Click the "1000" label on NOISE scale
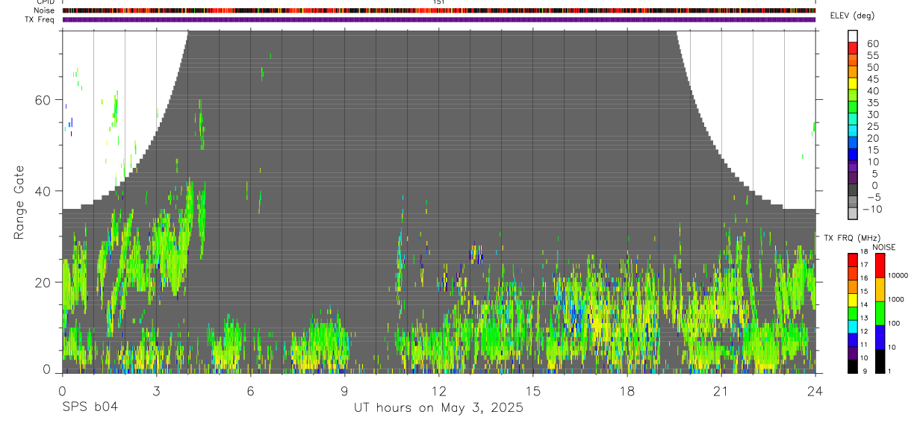917x423 pixels. point(896,299)
